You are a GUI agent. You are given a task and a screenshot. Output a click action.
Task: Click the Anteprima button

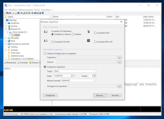50,96
